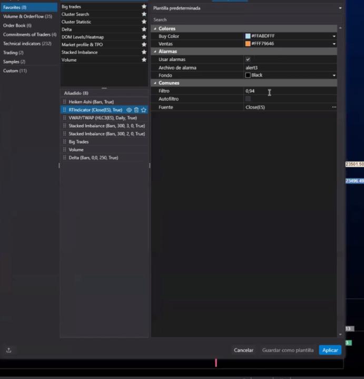This screenshot has width=364, height=379.
Task: Open the Fuente ellipsis button
Action: [333, 107]
